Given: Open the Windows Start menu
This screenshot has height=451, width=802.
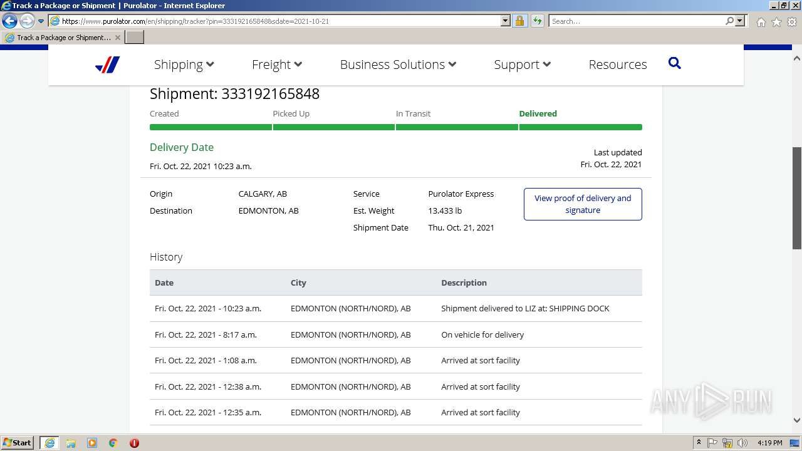Looking at the screenshot, I should point(18,443).
